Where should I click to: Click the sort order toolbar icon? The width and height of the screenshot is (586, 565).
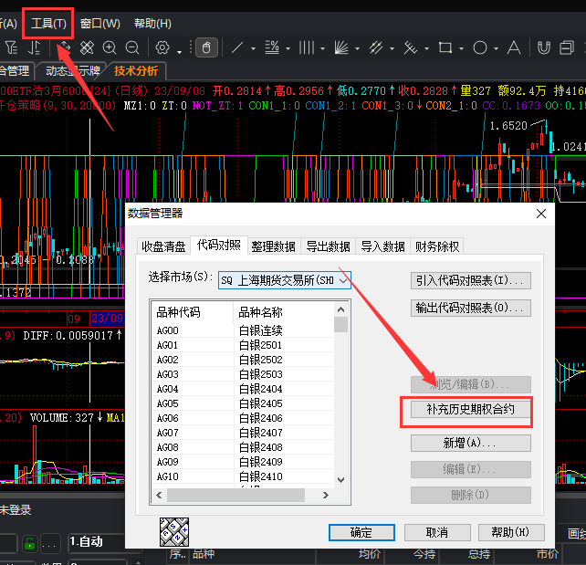tap(35, 47)
